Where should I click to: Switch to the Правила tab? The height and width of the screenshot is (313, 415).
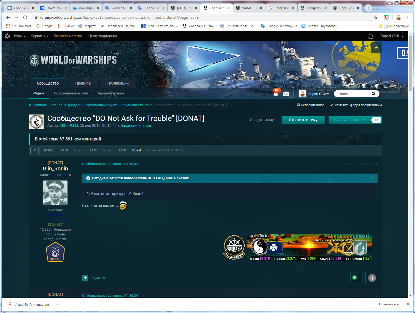[83, 83]
